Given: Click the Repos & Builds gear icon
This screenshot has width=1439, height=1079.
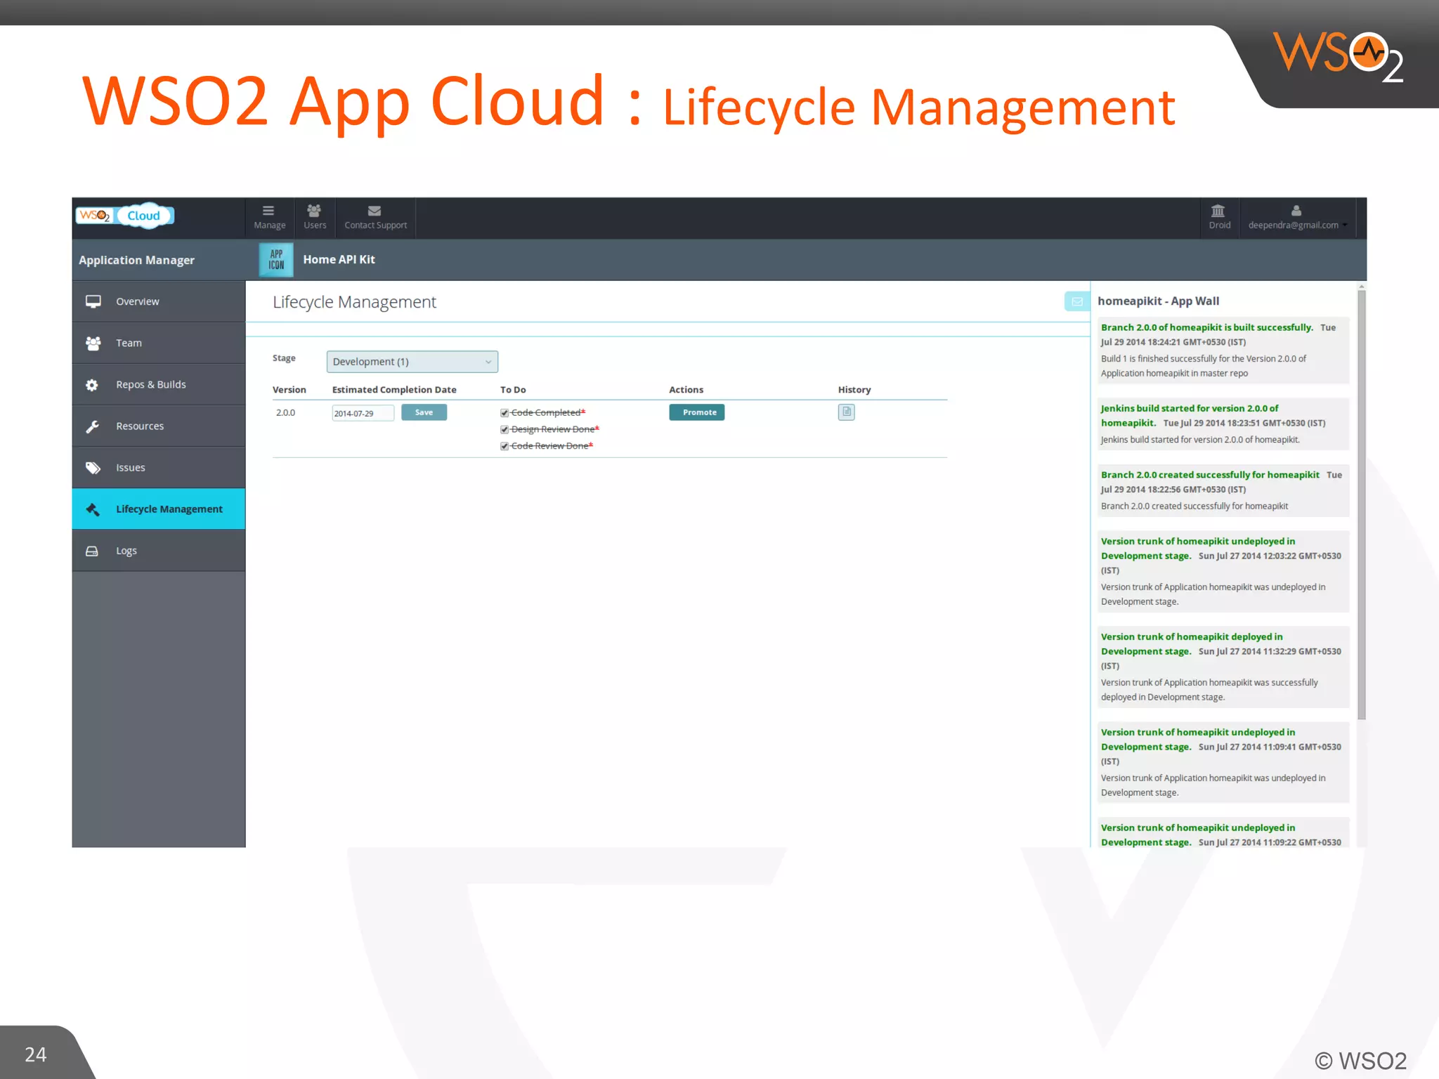Looking at the screenshot, I should (92, 385).
